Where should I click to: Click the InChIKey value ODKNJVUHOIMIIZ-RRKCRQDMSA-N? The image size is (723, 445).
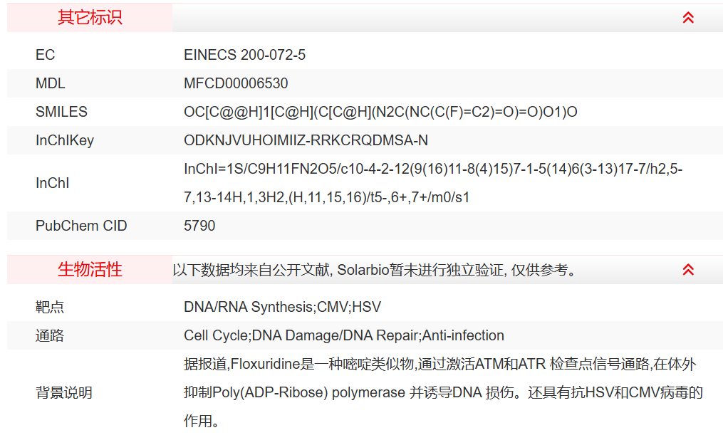point(306,140)
